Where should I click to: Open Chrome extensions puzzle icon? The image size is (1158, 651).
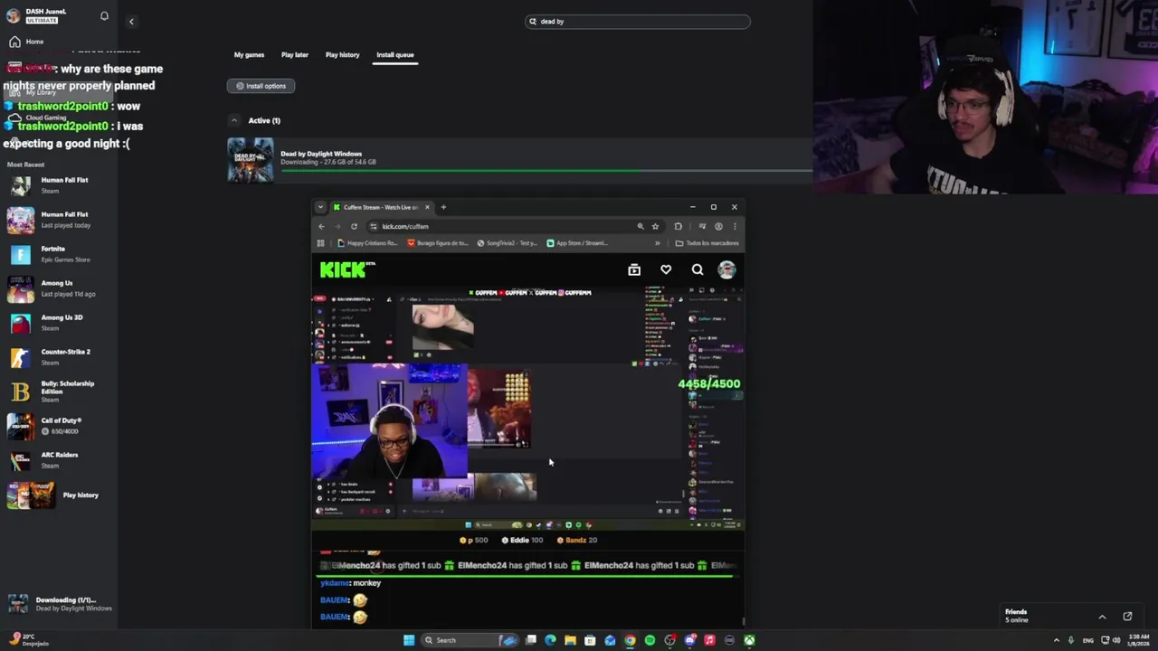tap(679, 226)
